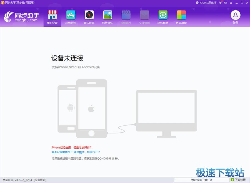
Task: Open the My Device (我的设备) tab
Action: pos(52,17)
